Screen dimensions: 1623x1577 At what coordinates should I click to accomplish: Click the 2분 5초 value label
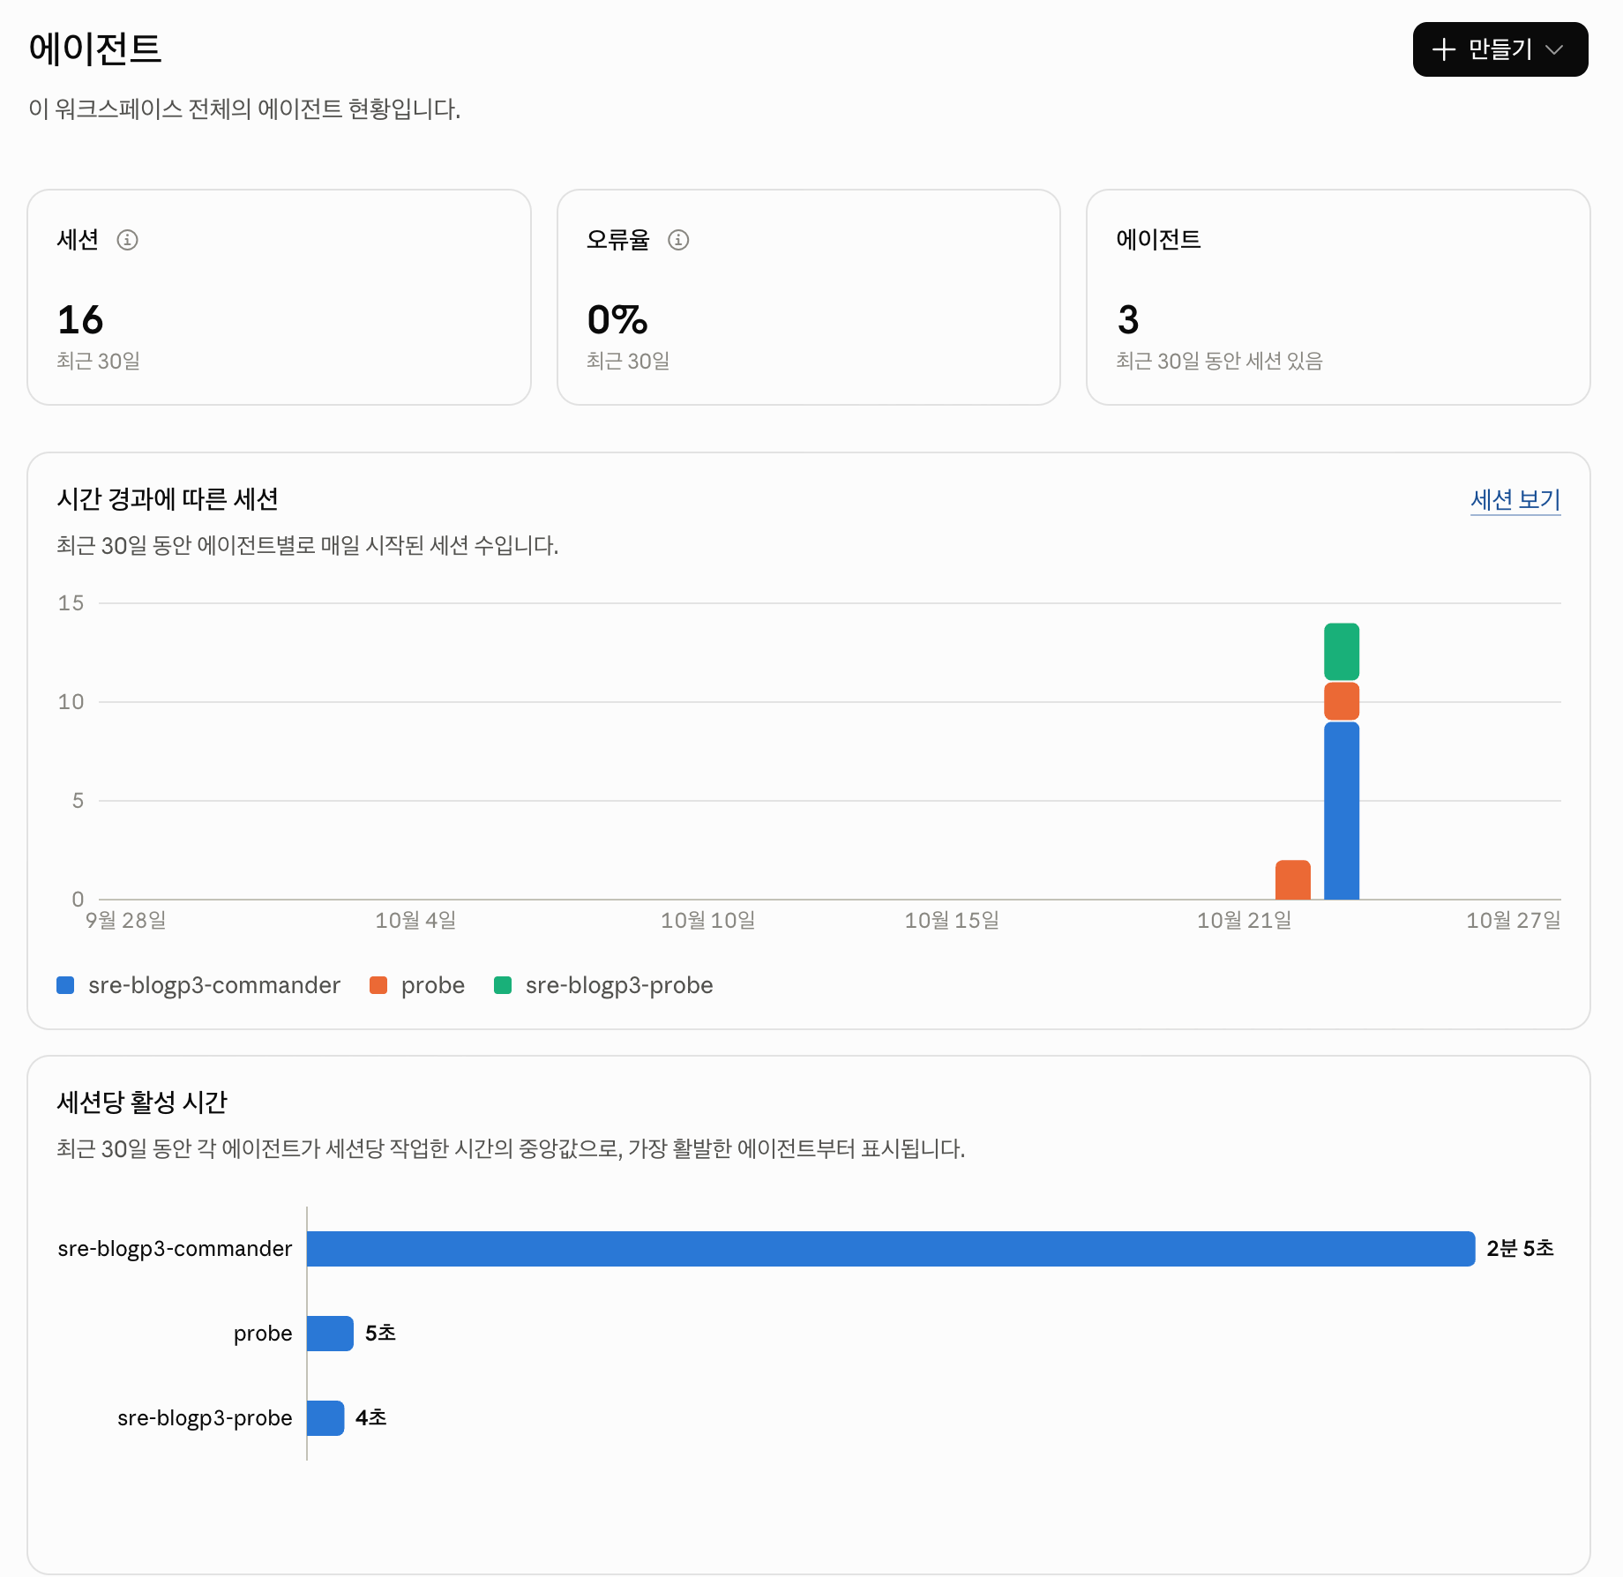(x=1520, y=1248)
